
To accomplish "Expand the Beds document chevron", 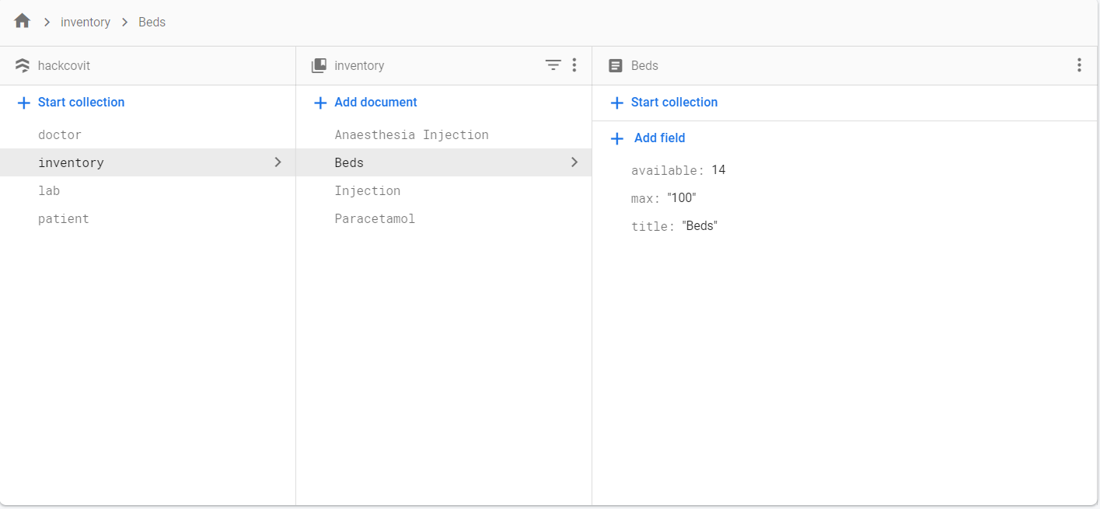I will pyautogui.click(x=574, y=162).
